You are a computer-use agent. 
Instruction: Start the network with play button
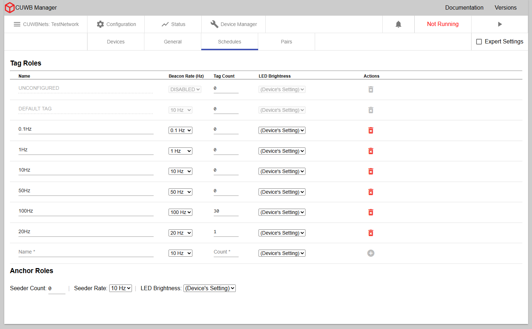tap(500, 24)
